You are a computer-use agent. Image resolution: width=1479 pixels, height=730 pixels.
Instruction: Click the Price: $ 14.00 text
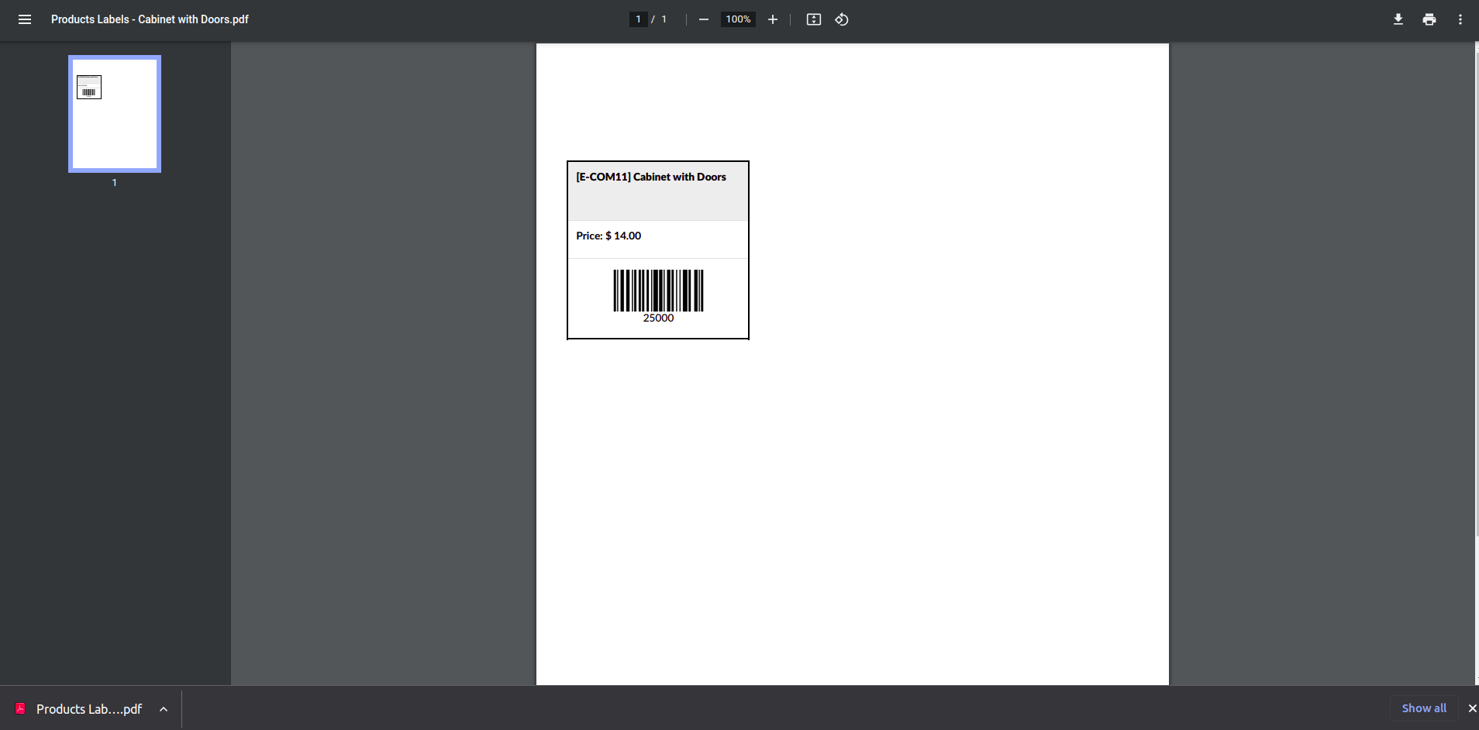click(x=608, y=236)
